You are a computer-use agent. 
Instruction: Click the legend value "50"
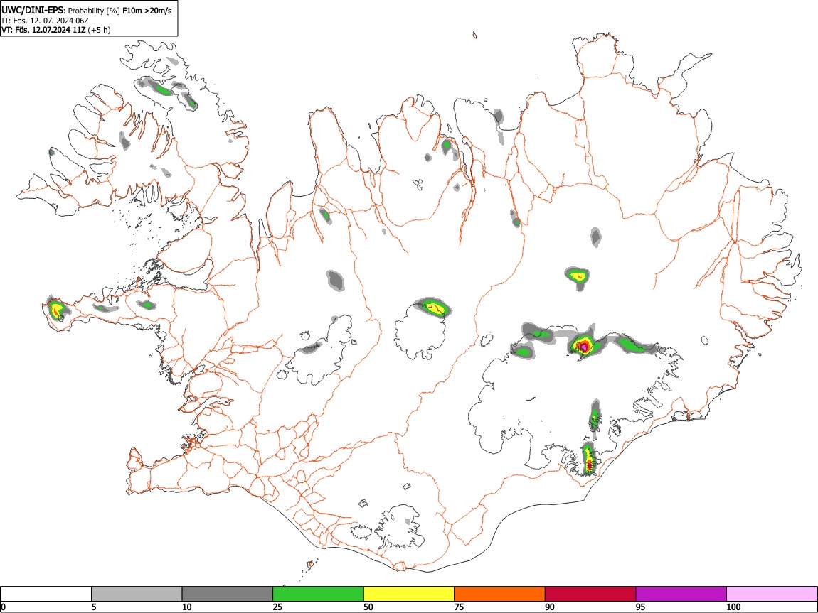[368, 607]
